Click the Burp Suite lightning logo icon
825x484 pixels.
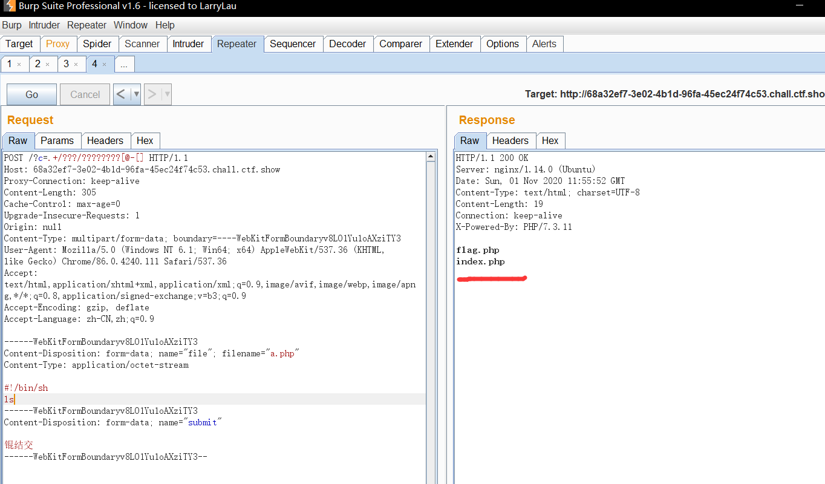[x=9, y=7]
